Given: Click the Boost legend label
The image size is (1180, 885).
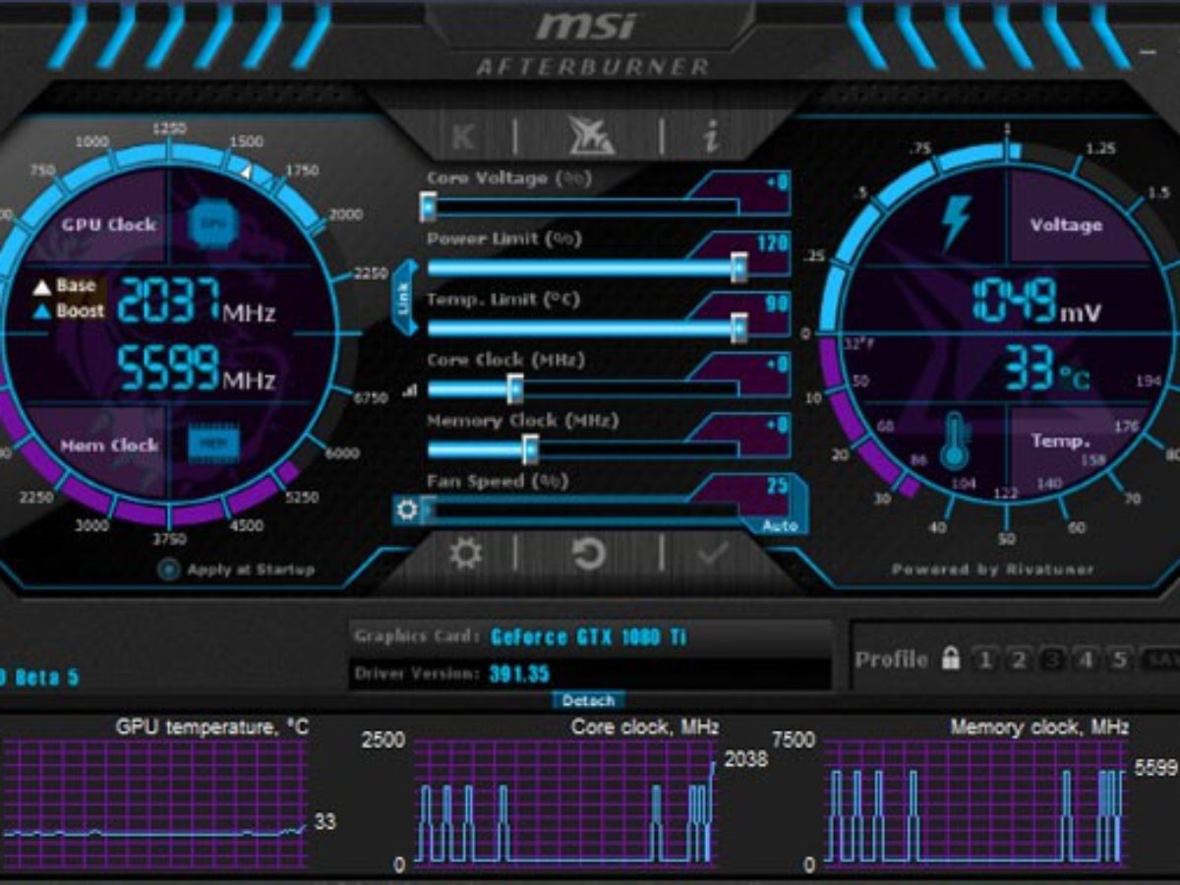Looking at the screenshot, I should coord(81,311).
